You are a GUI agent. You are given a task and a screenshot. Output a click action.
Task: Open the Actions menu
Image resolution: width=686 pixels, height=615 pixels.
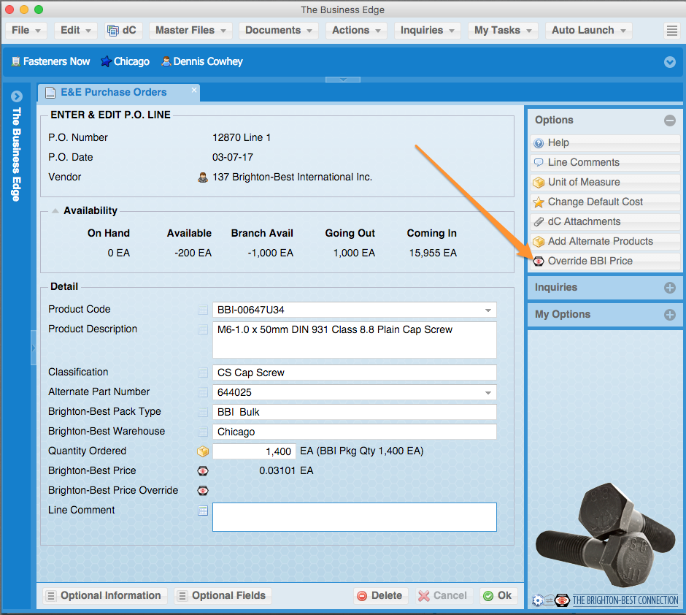pos(356,30)
